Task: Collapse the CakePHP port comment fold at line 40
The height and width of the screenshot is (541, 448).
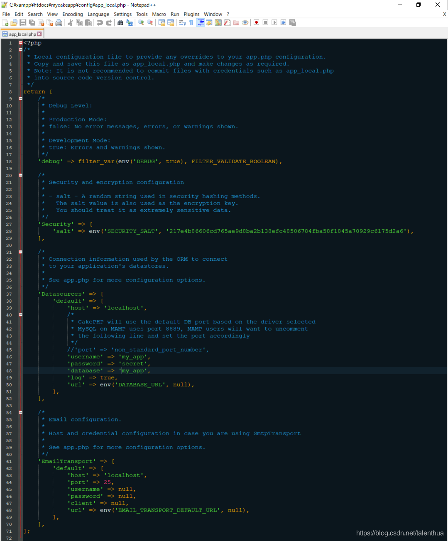Action: pyautogui.click(x=21, y=315)
